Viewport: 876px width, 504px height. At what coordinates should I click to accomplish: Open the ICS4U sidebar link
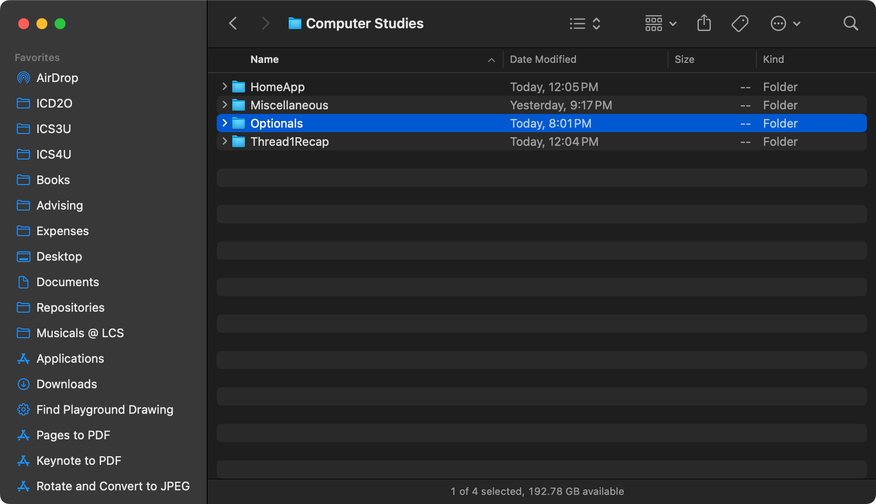54,154
